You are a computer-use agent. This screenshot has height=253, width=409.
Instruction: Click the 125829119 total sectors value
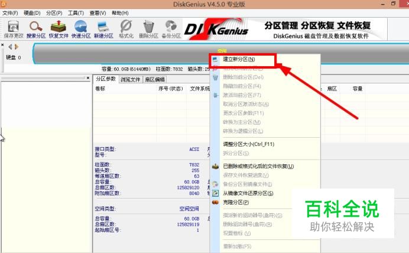188,224
